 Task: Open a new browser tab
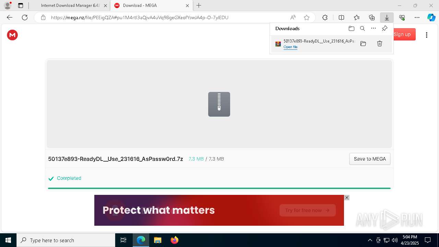click(199, 5)
